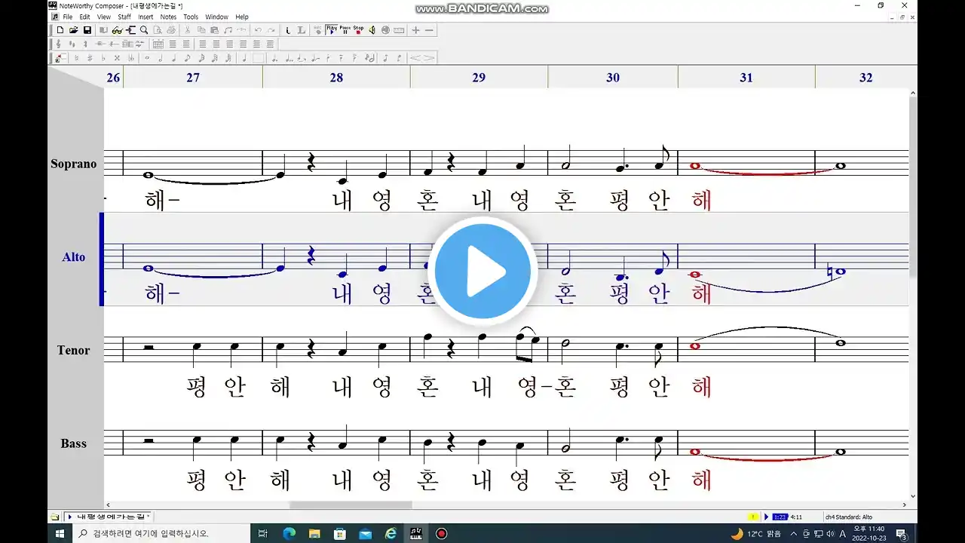Click the Windows Start button

(x=60, y=533)
